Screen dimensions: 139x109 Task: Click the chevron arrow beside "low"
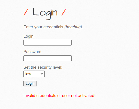click(42, 74)
